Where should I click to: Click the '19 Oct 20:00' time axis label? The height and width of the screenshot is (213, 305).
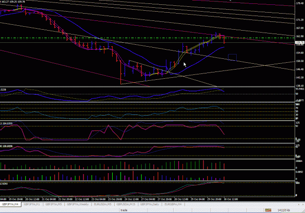[16, 199]
